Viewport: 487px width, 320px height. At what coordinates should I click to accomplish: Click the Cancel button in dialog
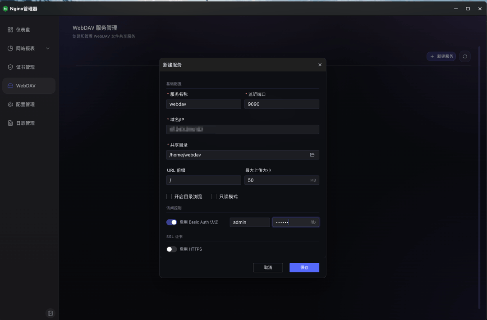tap(268, 268)
